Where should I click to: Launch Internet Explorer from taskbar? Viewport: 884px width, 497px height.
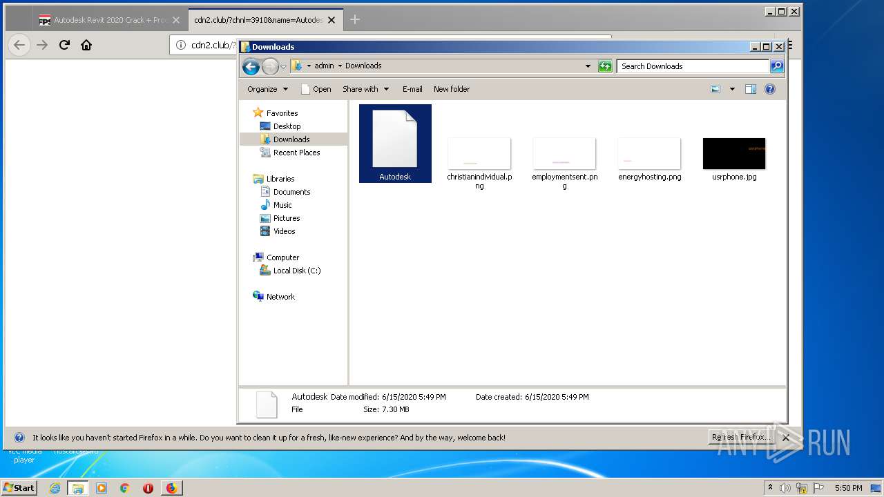pyautogui.click(x=55, y=488)
